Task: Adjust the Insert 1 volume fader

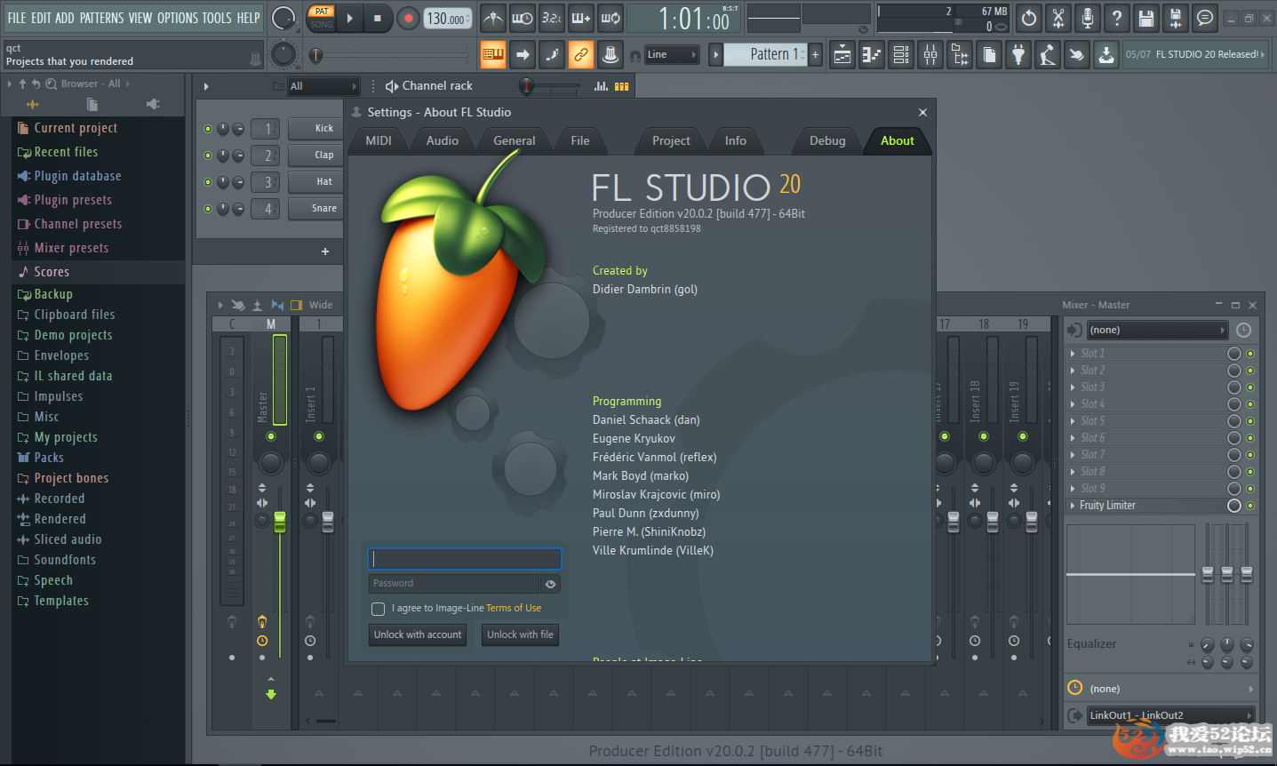Action: pyautogui.click(x=328, y=522)
